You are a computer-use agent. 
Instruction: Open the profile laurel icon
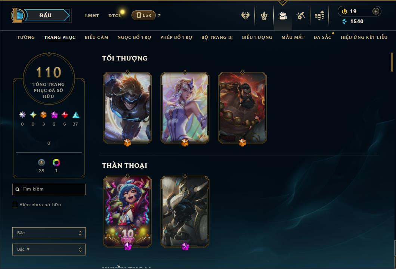pyautogui.click(x=264, y=16)
